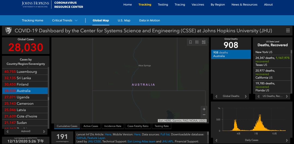Select Sudan in country list
The image size is (294, 144).
(25, 123)
